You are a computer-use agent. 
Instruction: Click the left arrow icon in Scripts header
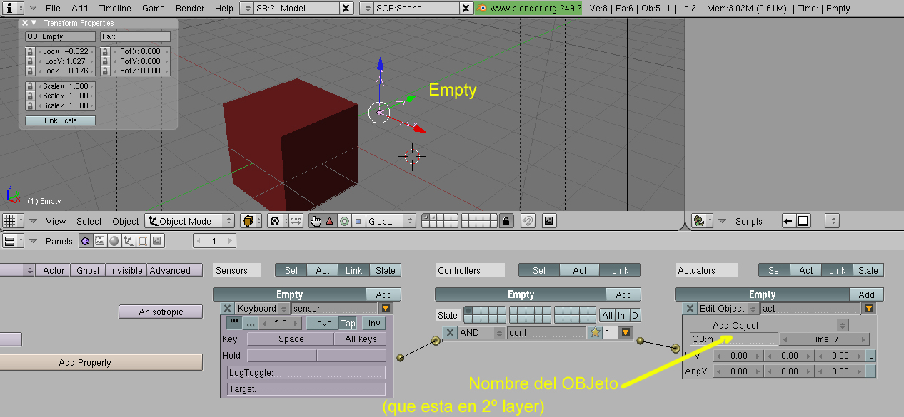pyautogui.click(x=788, y=221)
